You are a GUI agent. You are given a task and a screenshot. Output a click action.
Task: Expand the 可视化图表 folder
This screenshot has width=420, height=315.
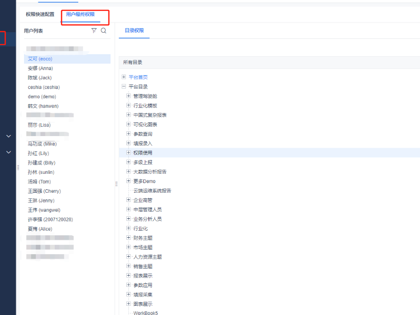(128, 124)
